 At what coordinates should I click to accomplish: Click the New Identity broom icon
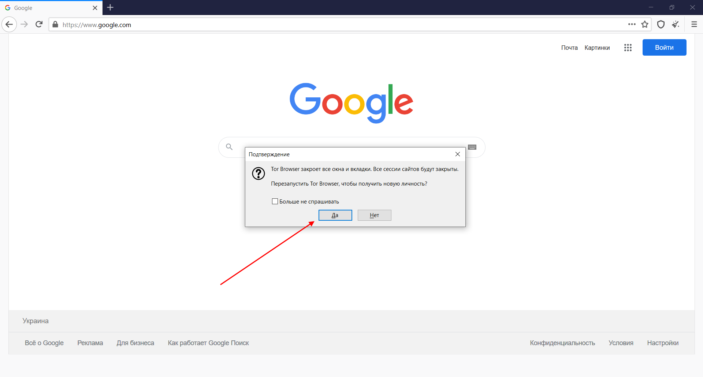[x=676, y=25]
